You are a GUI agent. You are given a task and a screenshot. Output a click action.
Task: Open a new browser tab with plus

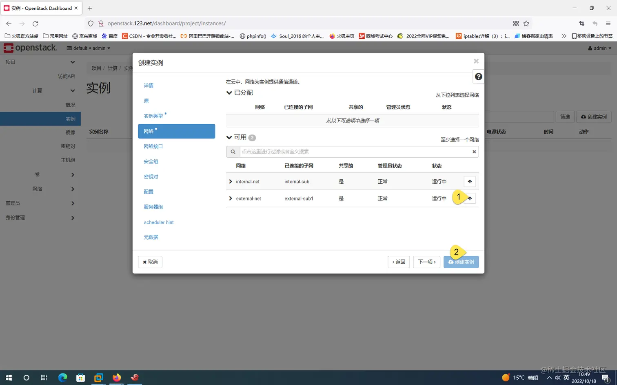pos(90,8)
